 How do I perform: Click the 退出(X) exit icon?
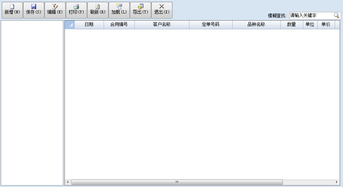tap(162, 7)
